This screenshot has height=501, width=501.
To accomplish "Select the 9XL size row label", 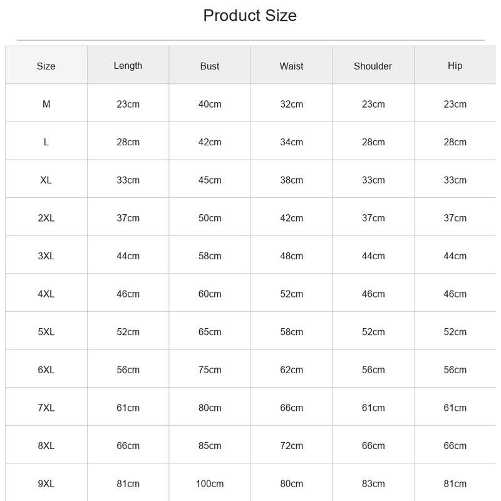I will point(46,483).
